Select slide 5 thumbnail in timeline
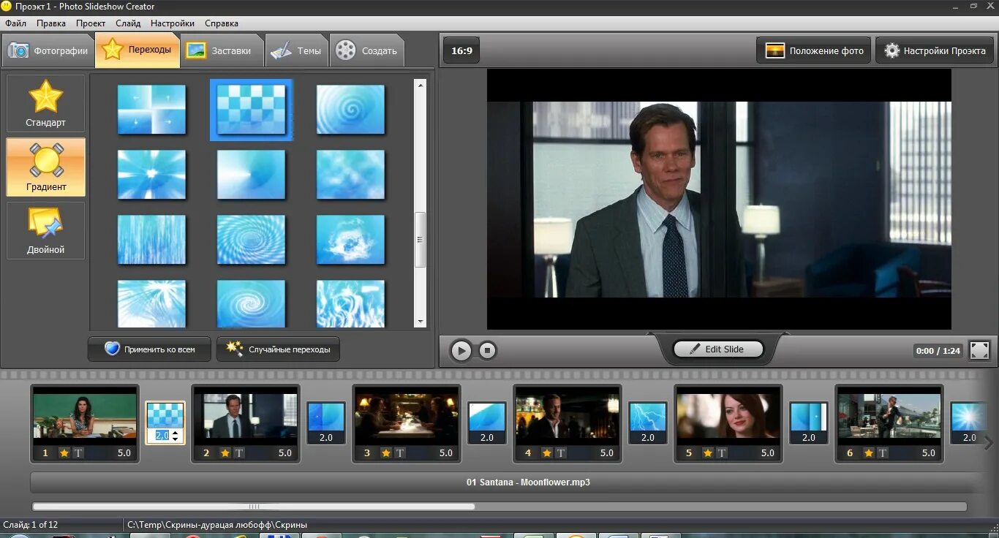Viewport: 999px width, 538px height. tap(728, 416)
